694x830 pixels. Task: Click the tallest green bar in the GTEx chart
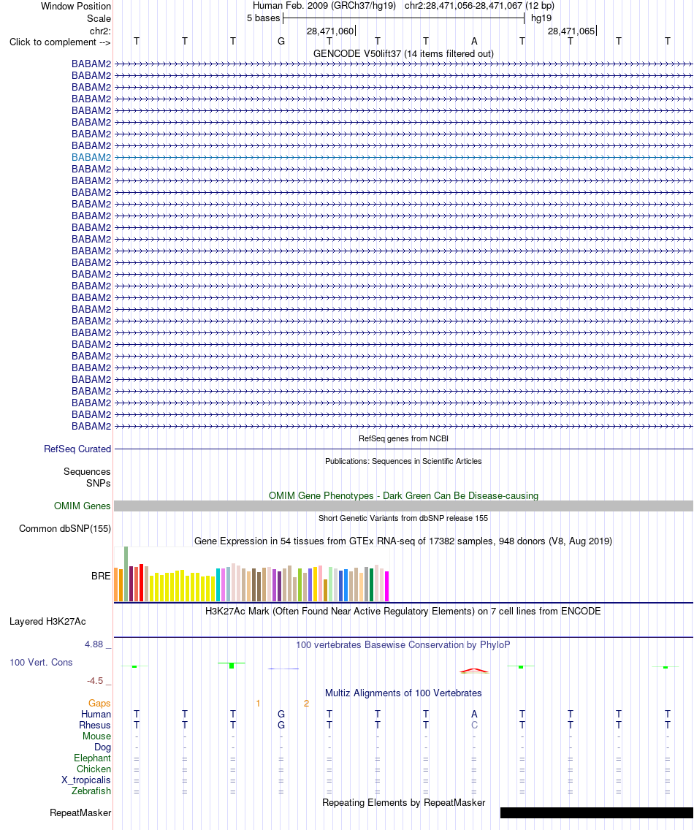click(x=126, y=574)
